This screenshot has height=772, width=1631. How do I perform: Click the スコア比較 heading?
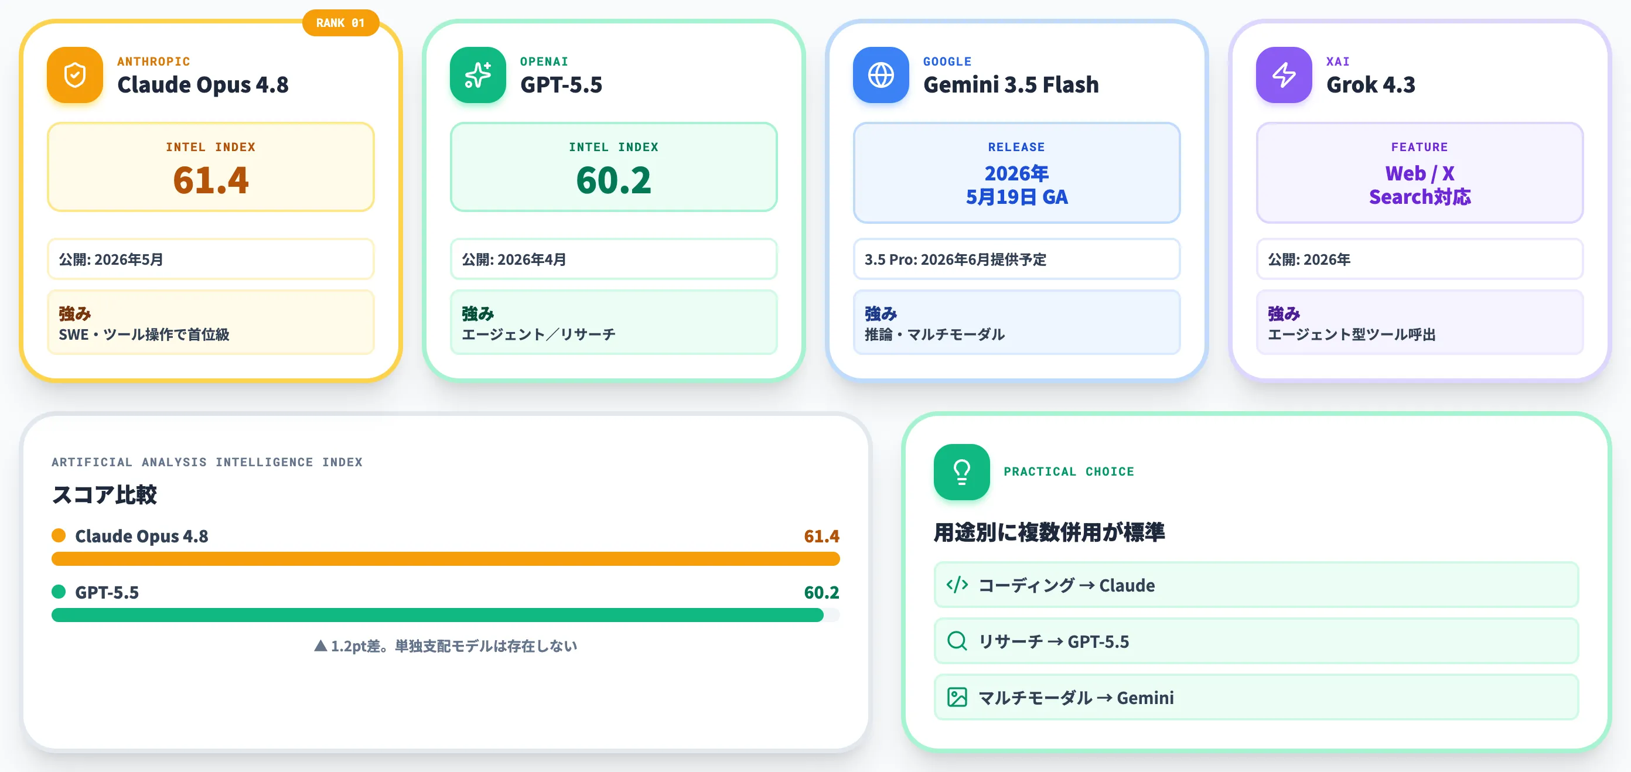tap(104, 494)
